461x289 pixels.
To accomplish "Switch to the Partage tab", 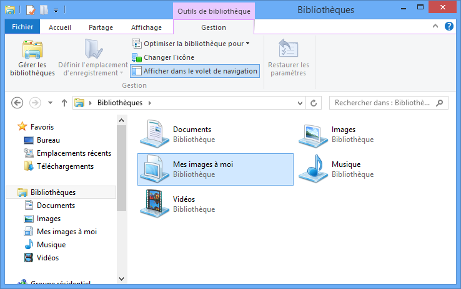I will click(101, 27).
